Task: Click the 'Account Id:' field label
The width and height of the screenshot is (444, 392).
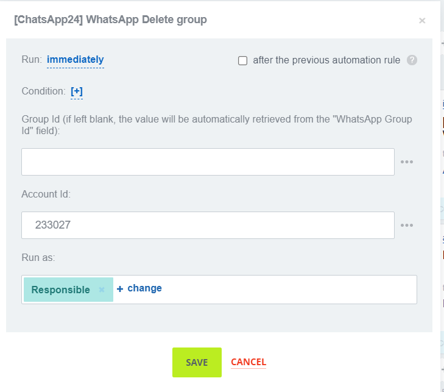Action: pos(46,194)
